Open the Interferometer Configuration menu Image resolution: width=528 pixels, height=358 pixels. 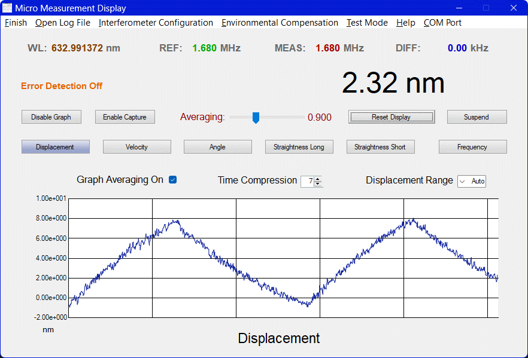tap(156, 23)
